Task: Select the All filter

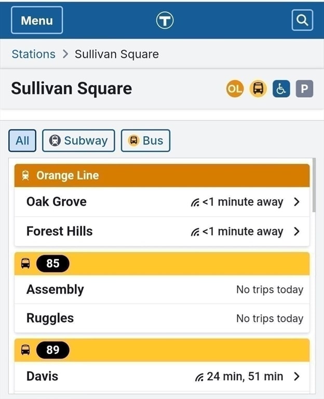Action: coord(22,141)
